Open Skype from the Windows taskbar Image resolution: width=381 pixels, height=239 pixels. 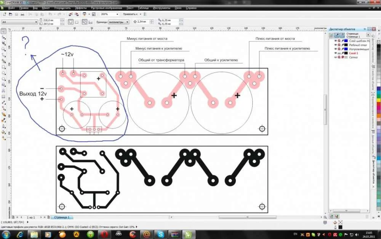[161, 235]
